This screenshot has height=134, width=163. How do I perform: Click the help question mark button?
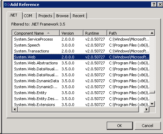(154, 5)
